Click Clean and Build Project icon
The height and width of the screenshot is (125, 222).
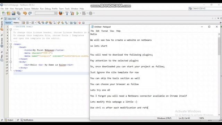click(x=72, y=13)
